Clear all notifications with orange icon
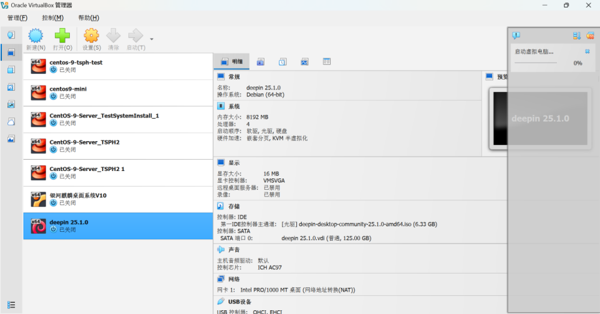600x314 pixels. point(590,35)
